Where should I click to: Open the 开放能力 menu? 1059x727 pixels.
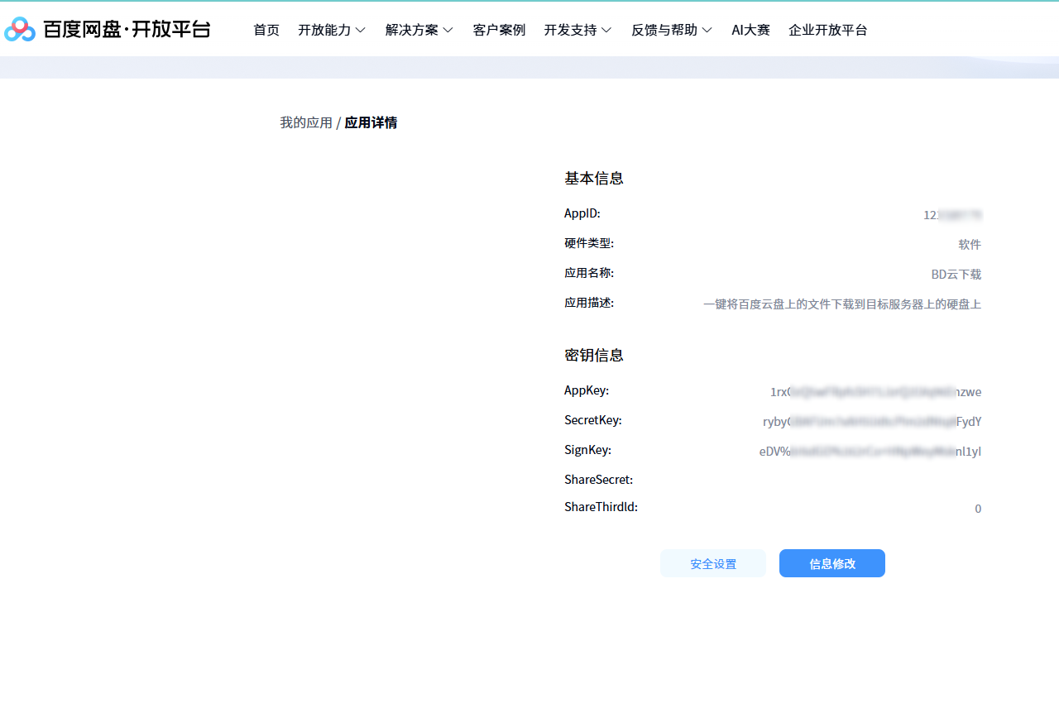[326, 30]
